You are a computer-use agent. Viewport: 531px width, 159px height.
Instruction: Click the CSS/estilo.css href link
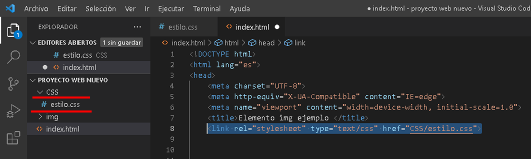[x=441, y=128]
